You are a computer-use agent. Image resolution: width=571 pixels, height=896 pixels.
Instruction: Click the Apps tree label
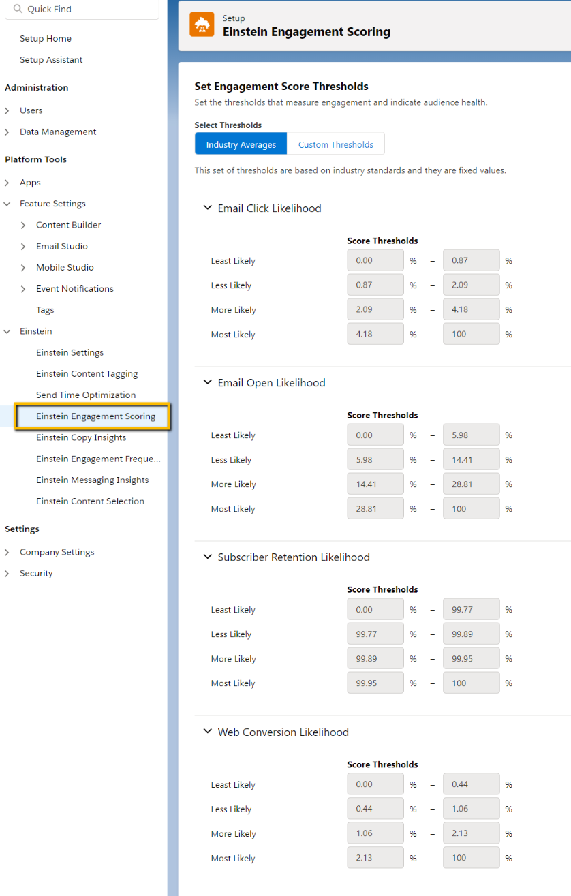pyautogui.click(x=30, y=183)
